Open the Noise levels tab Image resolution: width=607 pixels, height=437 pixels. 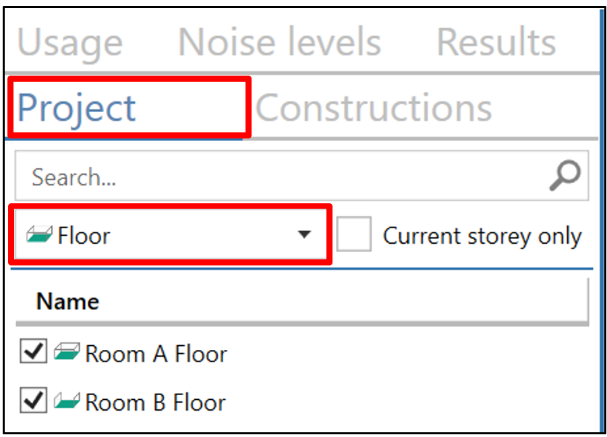279,41
